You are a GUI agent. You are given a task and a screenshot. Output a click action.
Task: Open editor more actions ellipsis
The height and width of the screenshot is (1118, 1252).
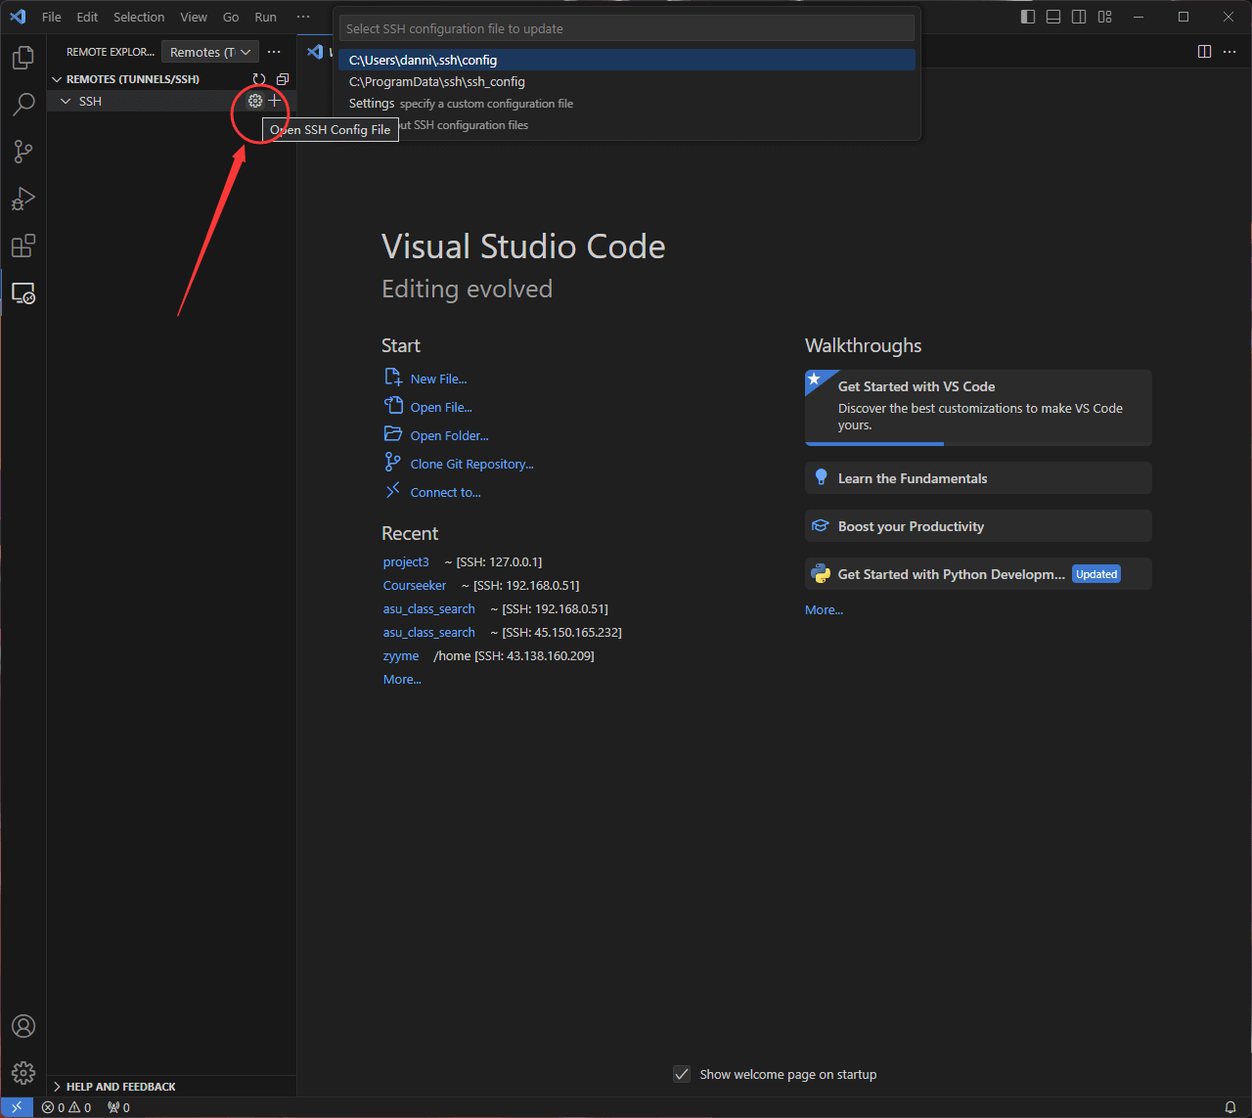click(x=1230, y=52)
